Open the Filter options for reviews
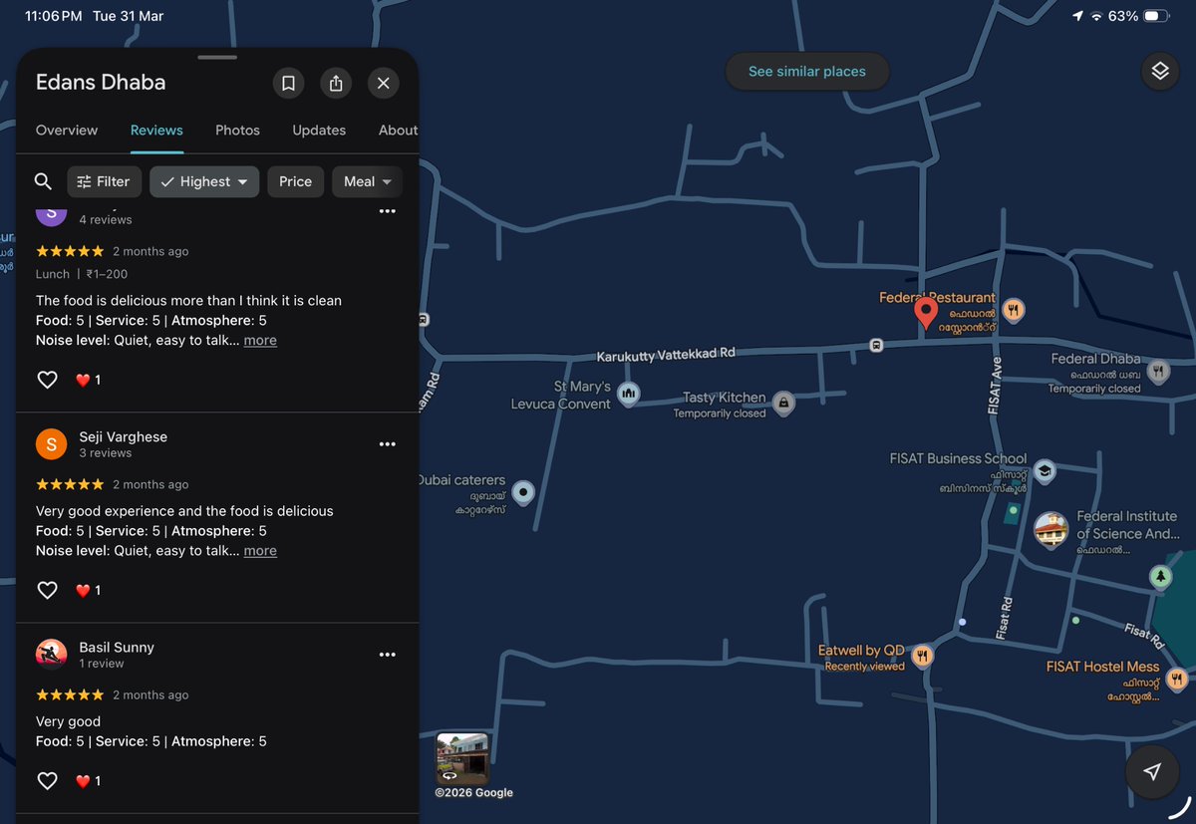Screen dimensions: 1196x824 104,181
